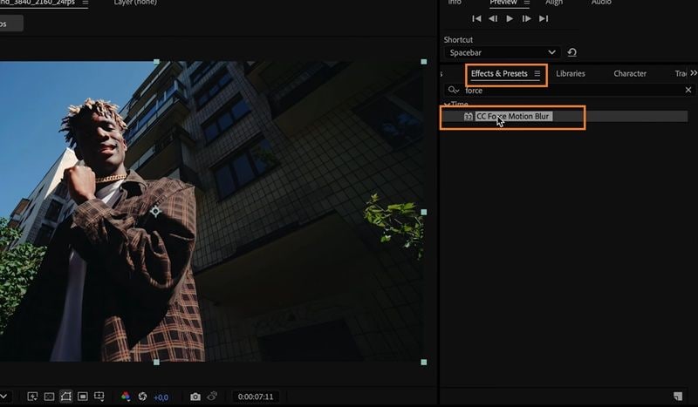Viewport: 698px width, 407px height.
Task: Click the bottom-center layer transform handle
Action: click(x=156, y=362)
